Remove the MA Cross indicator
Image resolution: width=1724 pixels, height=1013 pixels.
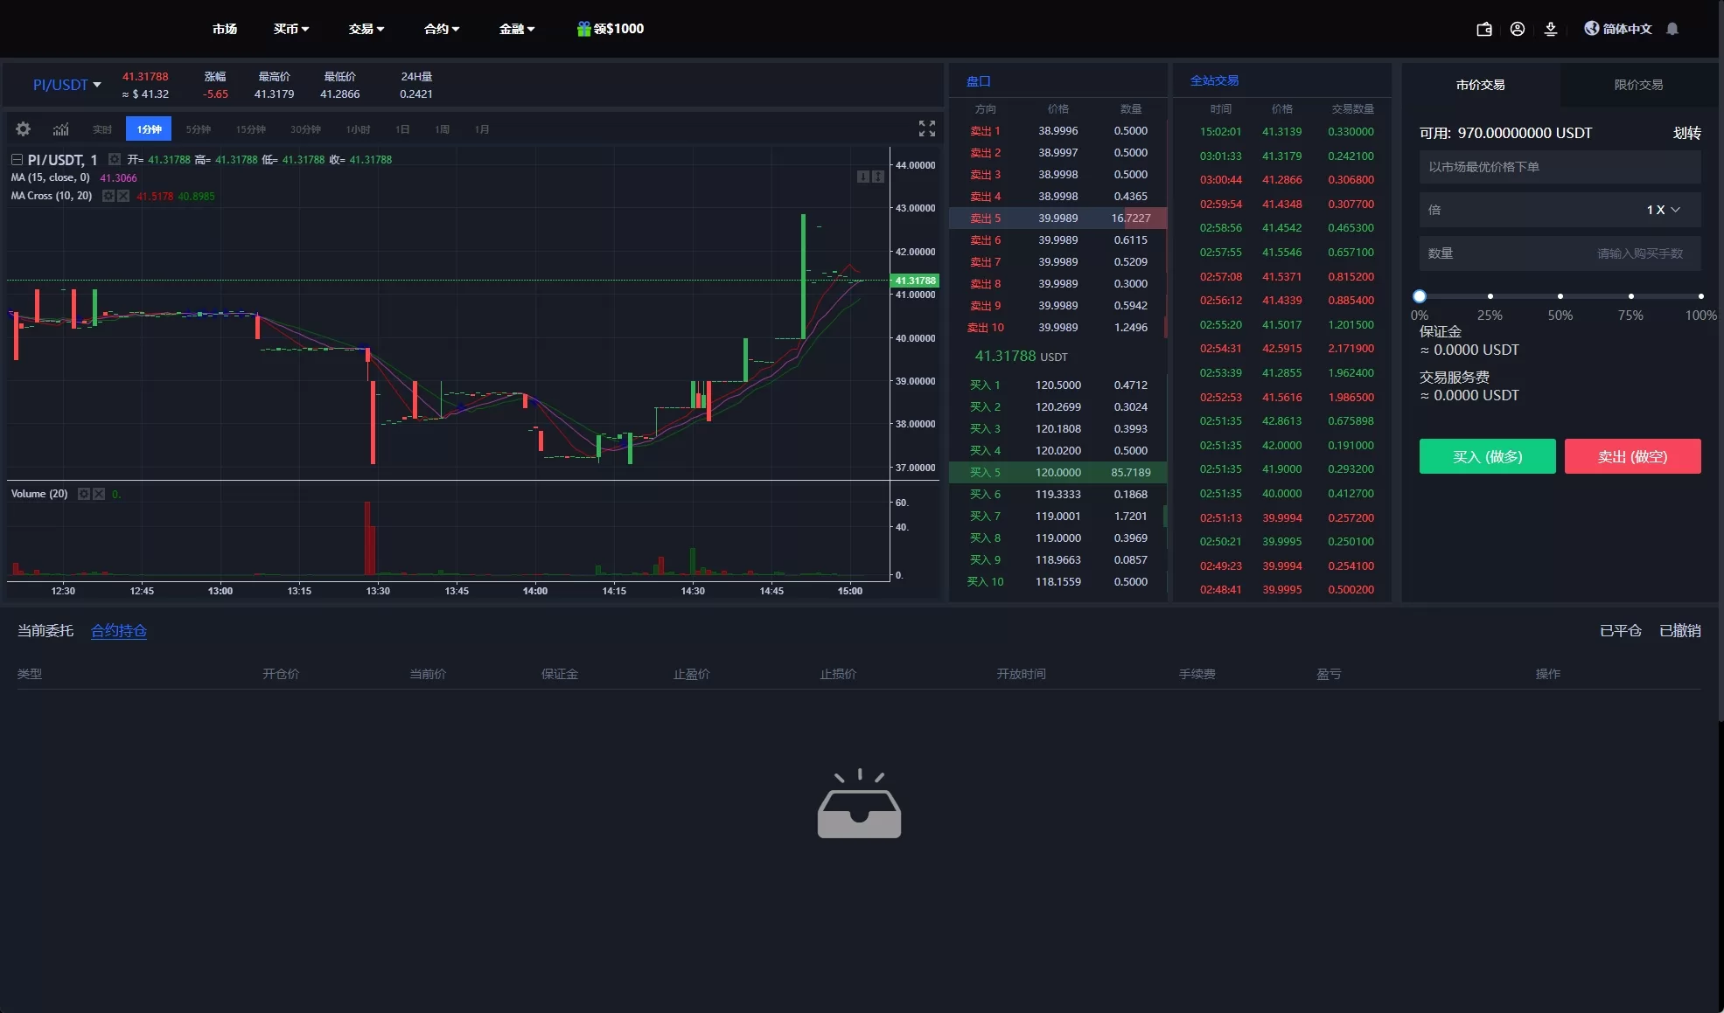(123, 196)
